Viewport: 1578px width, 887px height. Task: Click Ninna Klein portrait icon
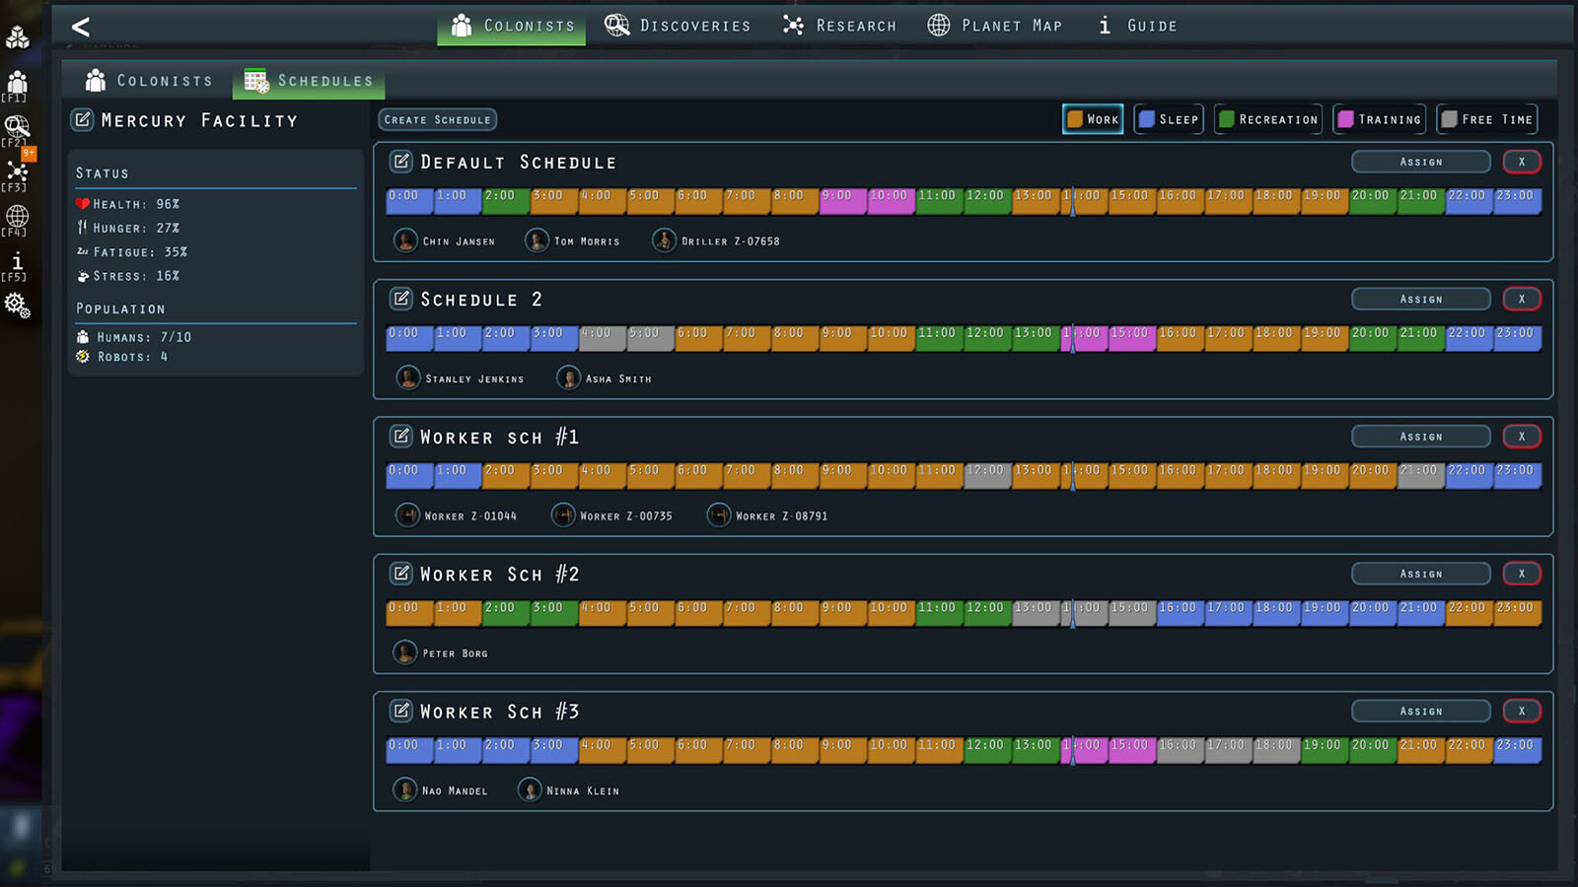[x=530, y=789]
